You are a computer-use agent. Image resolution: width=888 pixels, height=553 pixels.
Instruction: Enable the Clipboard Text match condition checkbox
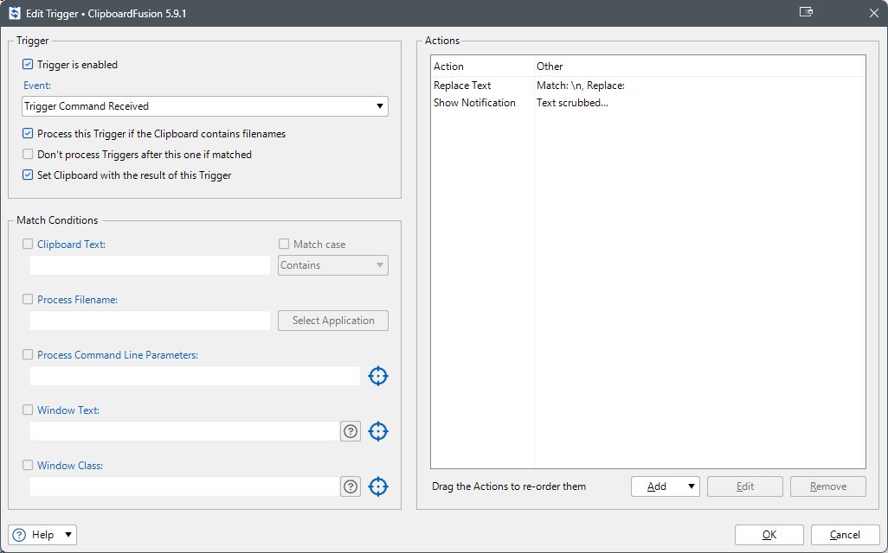click(28, 244)
